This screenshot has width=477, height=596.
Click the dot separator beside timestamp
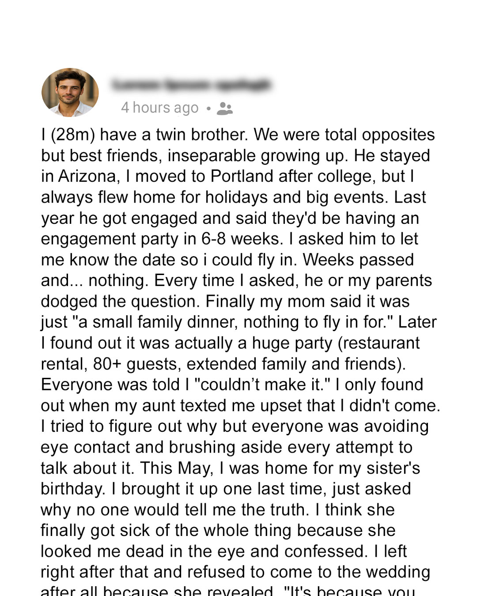coord(208,108)
